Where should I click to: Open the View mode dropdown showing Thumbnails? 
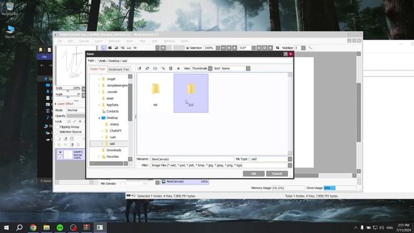[202, 69]
